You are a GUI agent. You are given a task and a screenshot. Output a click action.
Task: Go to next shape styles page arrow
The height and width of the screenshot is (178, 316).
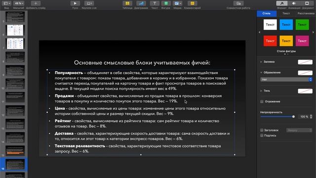(x=313, y=32)
